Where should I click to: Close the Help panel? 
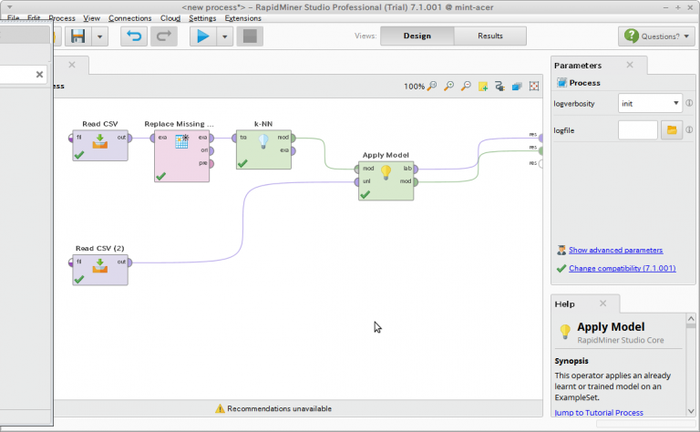tap(602, 303)
